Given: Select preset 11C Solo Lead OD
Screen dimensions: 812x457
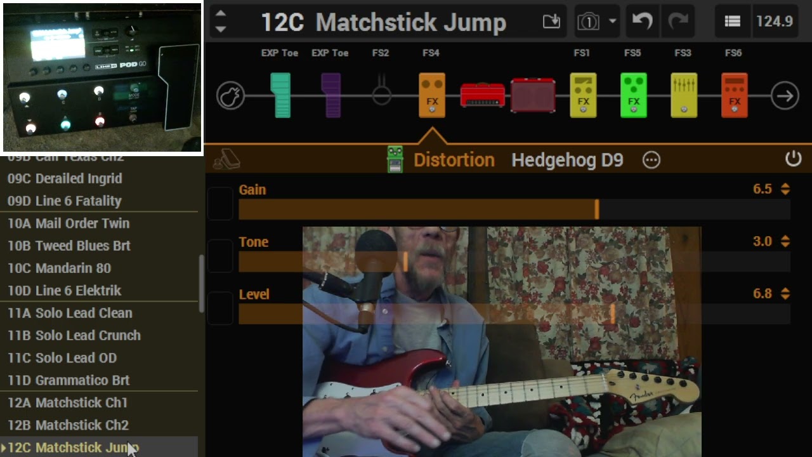Looking at the screenshot, I should [x=99, y=358].
